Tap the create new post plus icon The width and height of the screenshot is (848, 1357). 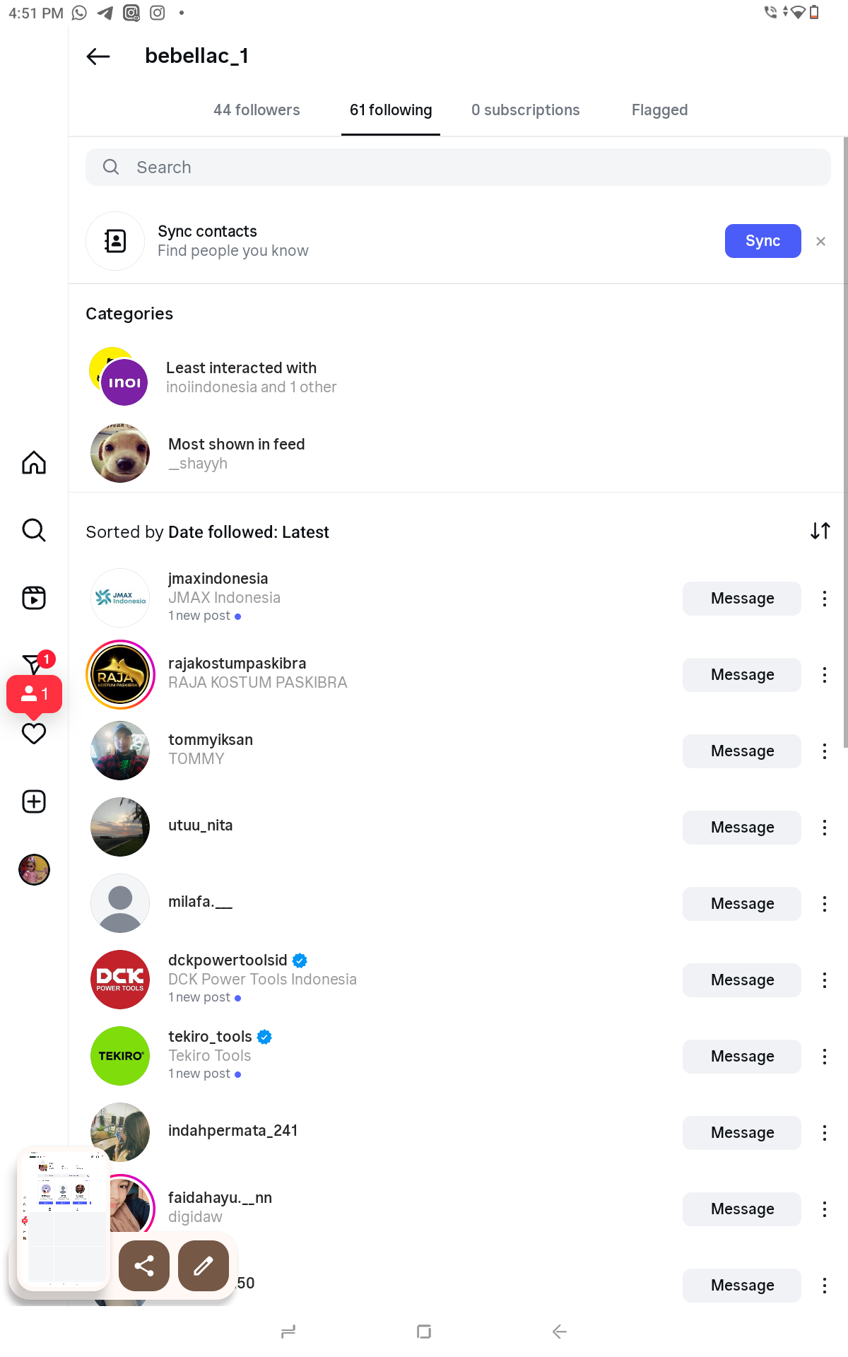pyautogui.click(x=34, y=801)
